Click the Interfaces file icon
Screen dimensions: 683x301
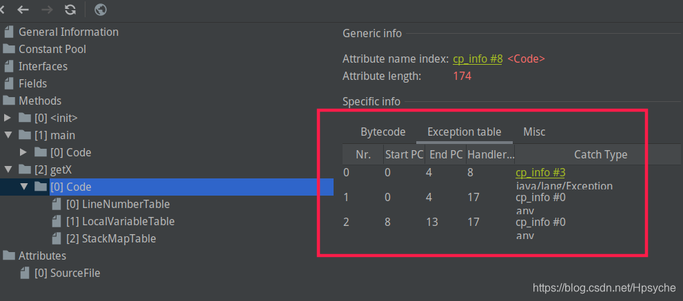(9, 66)
